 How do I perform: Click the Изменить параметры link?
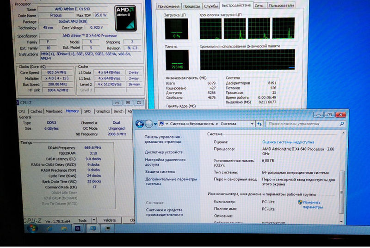click(313, 205)
